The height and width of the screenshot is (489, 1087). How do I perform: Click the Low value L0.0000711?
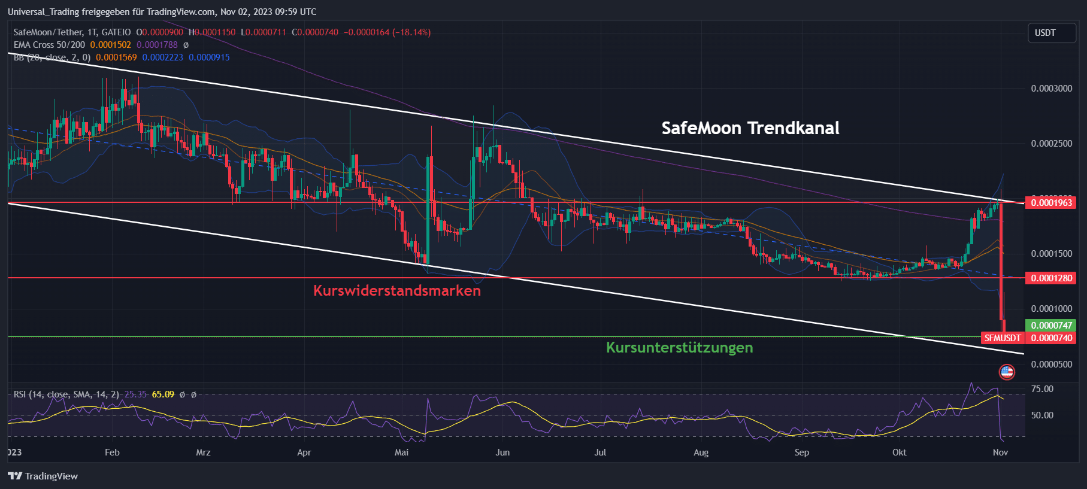coord(264,32)
